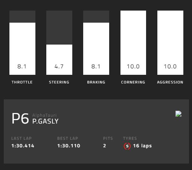Screen dimensions: 192x170
Task: Click the 16 laps tyre age text
Action: pyautogui.click(x=142, y=146)
